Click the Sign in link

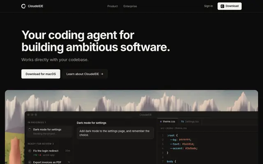tap(208, 6)
